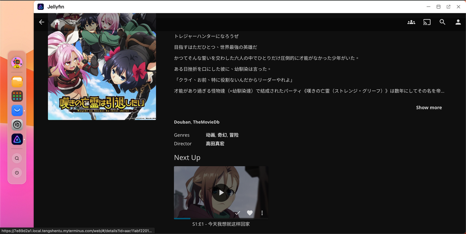This screenshot has width=466, height=234.
Task: Open the TheMovieDb link
Action: tap(206, 122)
